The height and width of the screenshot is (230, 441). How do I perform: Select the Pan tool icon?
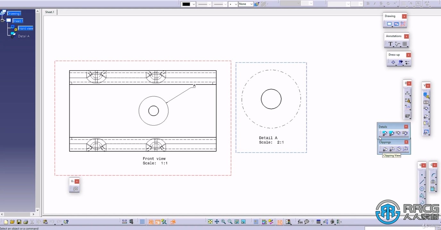click(x=217, y=222)
